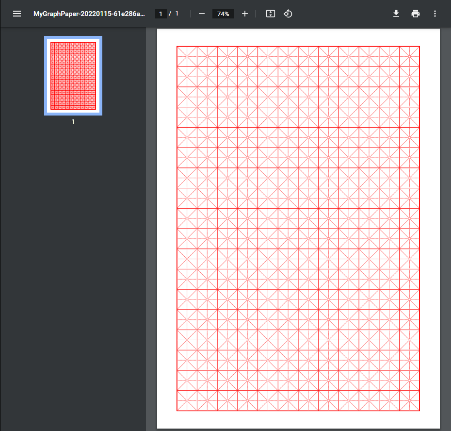Click the thumbnail label 1
This screenshot has width=451, height=431.
tap(73, 122)
